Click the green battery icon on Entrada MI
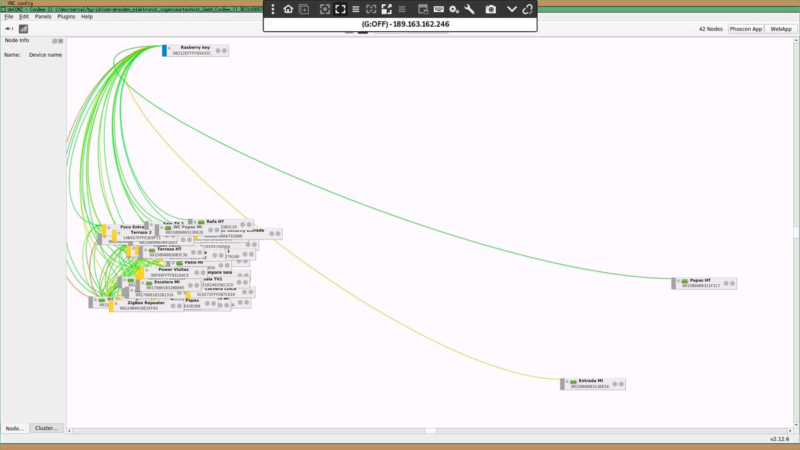 tap(573, 381)
